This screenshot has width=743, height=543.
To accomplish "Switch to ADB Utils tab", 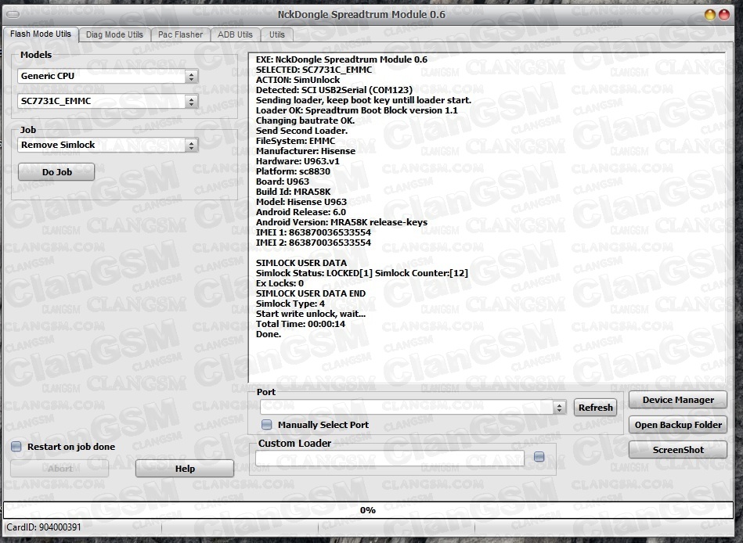I will [235, 34].
